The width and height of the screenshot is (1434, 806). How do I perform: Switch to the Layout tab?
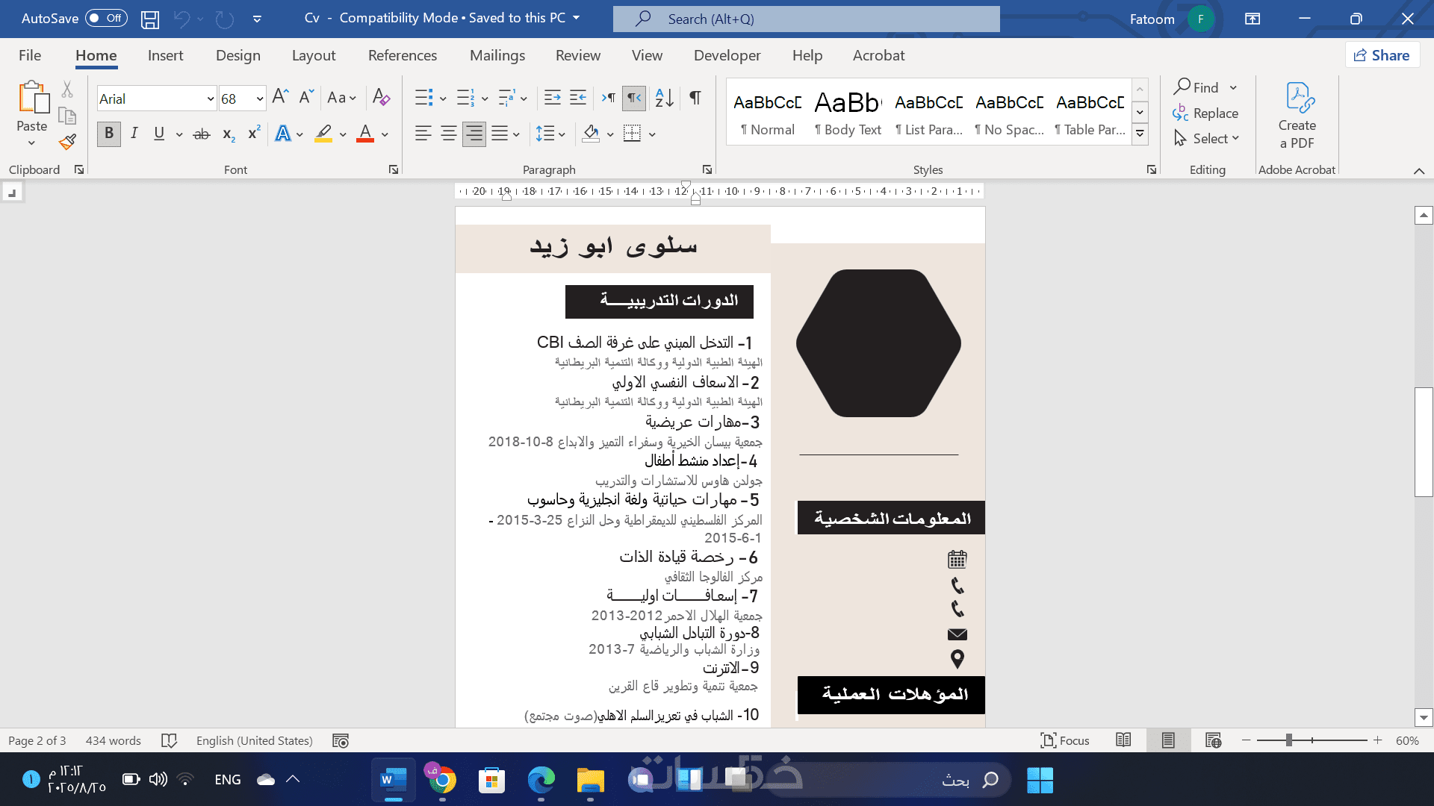pyautogui.click(x=313, y=55)
